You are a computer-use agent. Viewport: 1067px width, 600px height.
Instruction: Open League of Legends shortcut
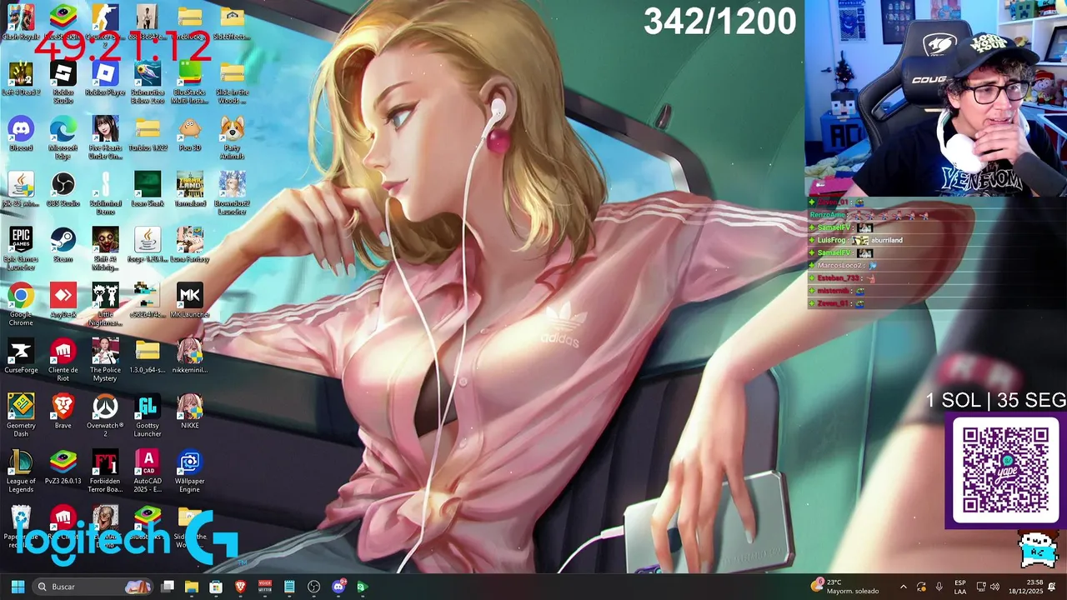coord(21,471)
